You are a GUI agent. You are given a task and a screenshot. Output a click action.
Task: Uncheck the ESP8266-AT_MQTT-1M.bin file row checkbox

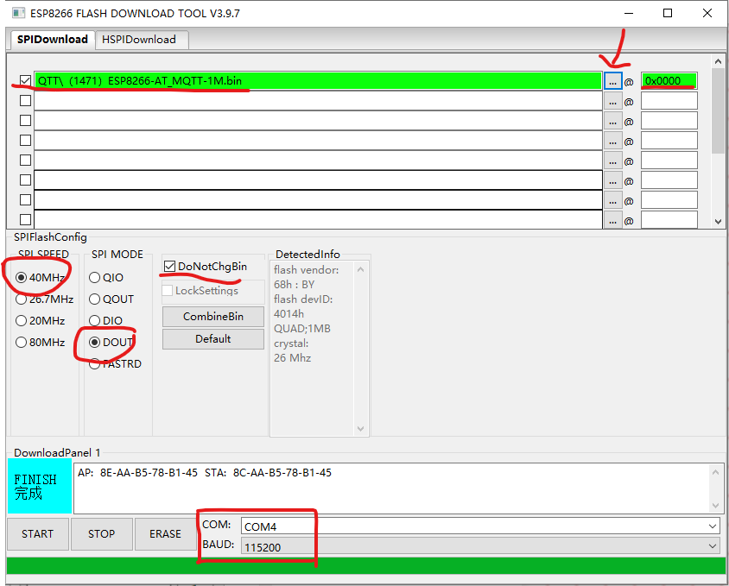26,81
